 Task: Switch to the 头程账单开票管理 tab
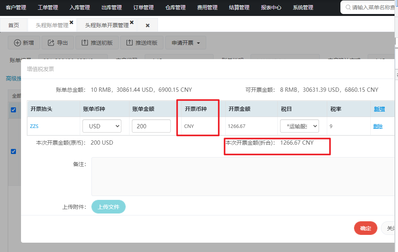pyautogui.click(x=107, y=25)
